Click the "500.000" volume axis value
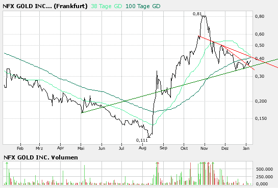This screenshot has height=195, width=278. coord(264,169)
